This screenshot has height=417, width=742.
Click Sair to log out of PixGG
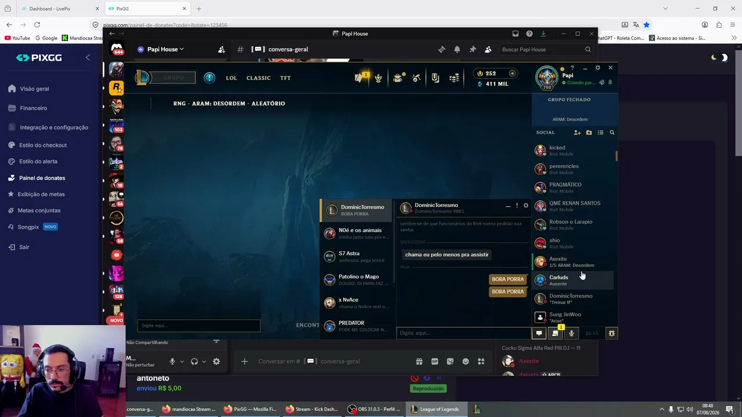[x=24, y=247]
